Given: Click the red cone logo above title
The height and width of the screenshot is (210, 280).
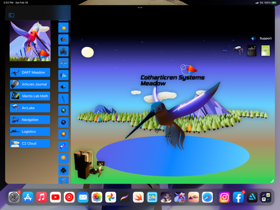Looking at the screenshot, I should point(189,69).
